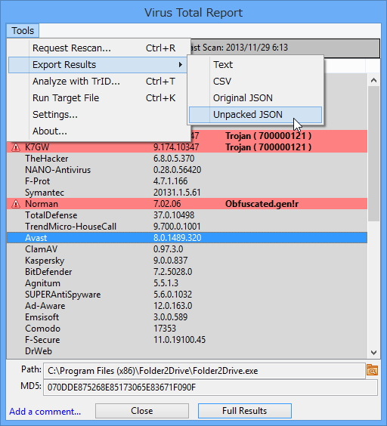Select the F-Secure row
The width and height of the screenshot is (387, 426).
187,340
